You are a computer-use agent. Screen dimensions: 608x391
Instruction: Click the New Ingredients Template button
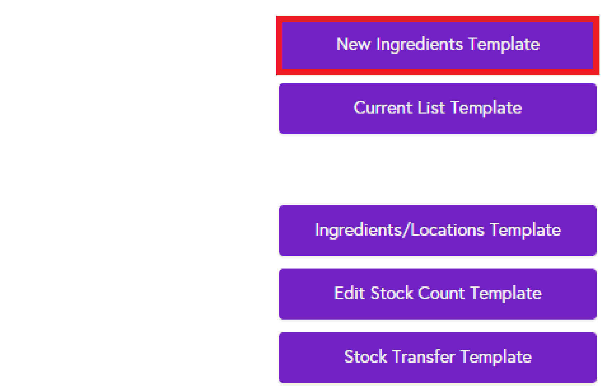pyautogui.click(x=438, y=45)
